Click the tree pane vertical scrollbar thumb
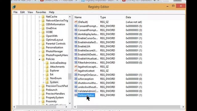This screenshot has width=197, height=111. (70, 76)
